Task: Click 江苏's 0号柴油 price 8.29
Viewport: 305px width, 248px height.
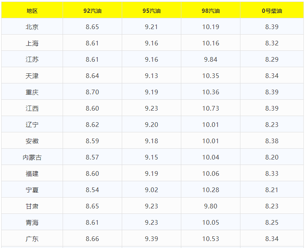Action: (272, 60)
